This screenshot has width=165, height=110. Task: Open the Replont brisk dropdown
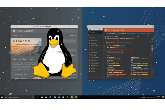[x=19, y=35]
